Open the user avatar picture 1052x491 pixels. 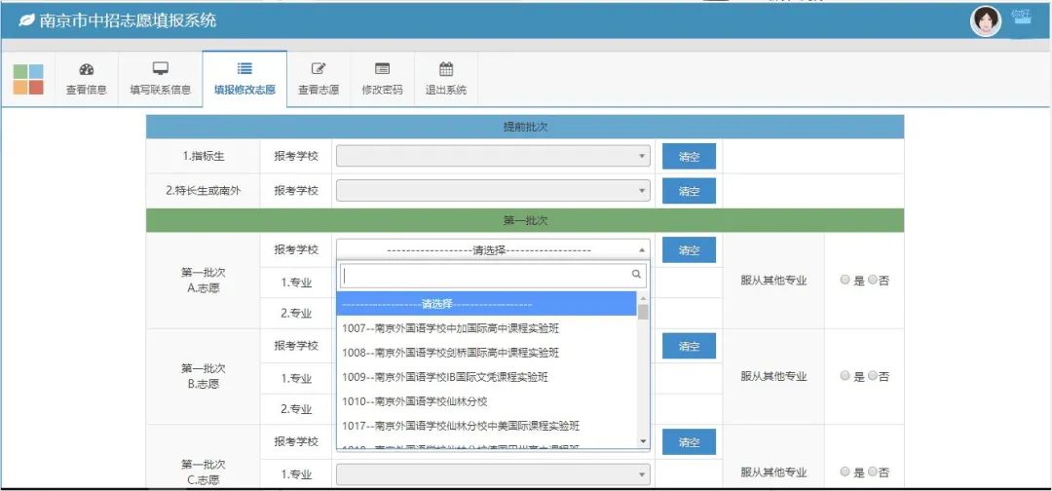coord(986,21)
